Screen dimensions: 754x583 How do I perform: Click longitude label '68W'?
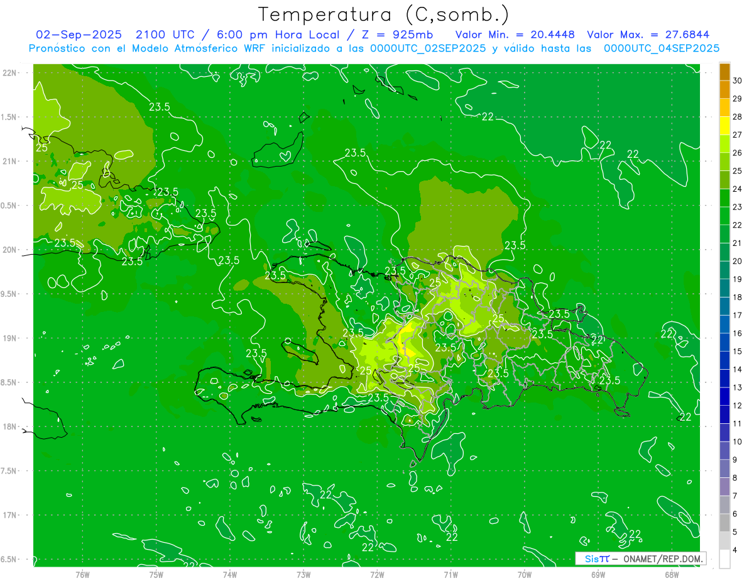(x=672, y=575)
